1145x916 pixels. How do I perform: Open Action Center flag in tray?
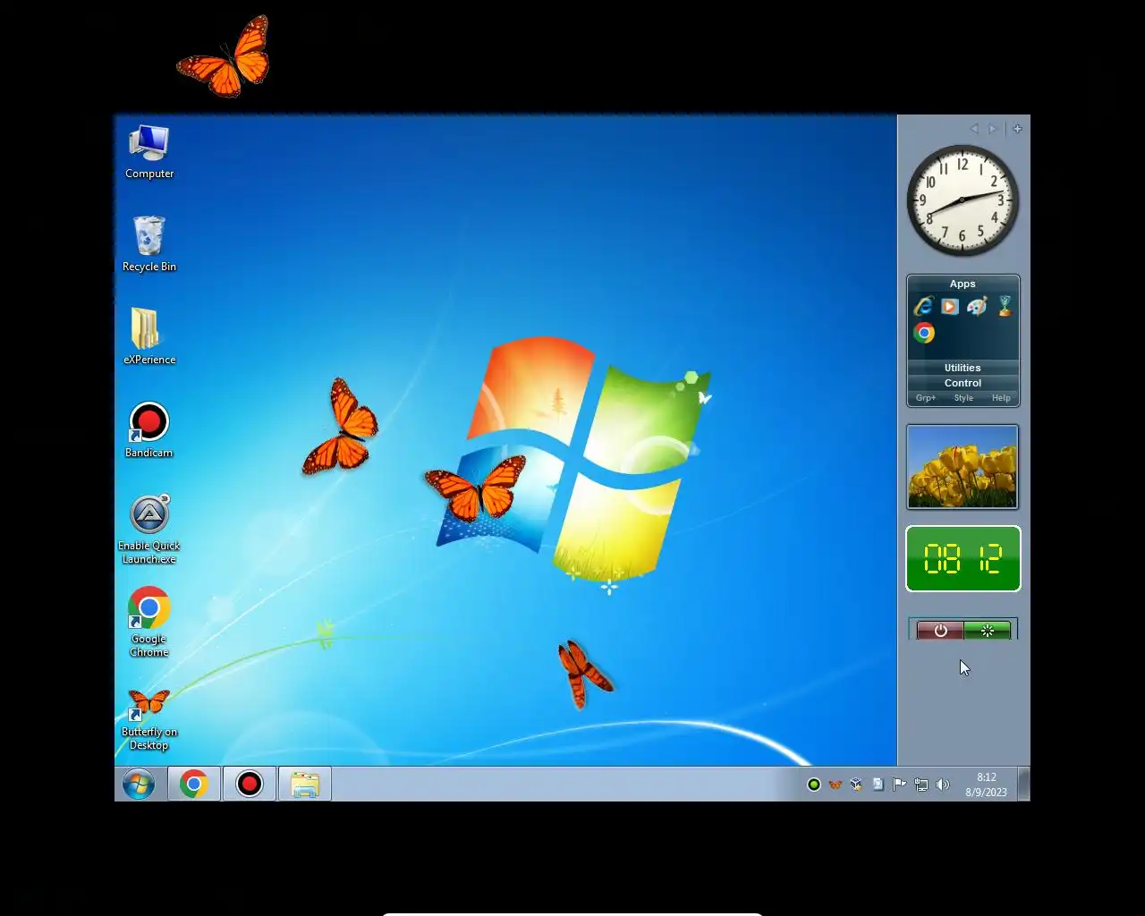click(900, 785)
